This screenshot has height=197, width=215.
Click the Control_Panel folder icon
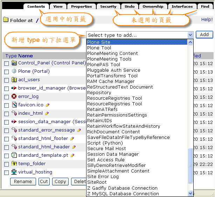click(x=14, y=63)
